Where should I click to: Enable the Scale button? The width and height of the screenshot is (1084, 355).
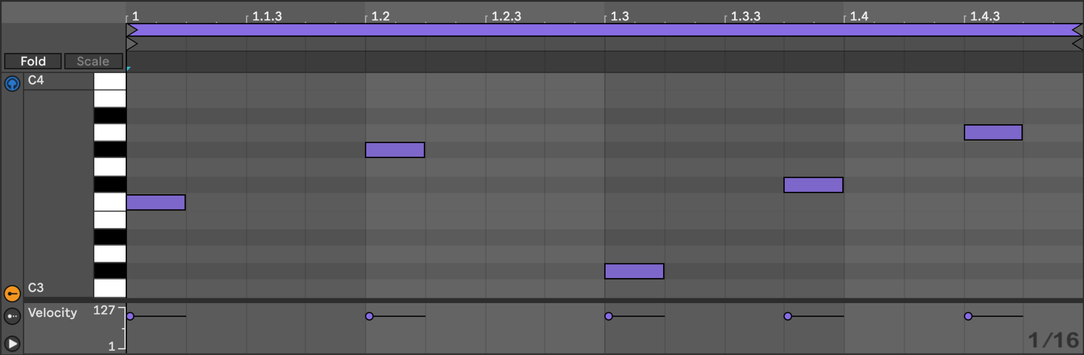(93, 61)
